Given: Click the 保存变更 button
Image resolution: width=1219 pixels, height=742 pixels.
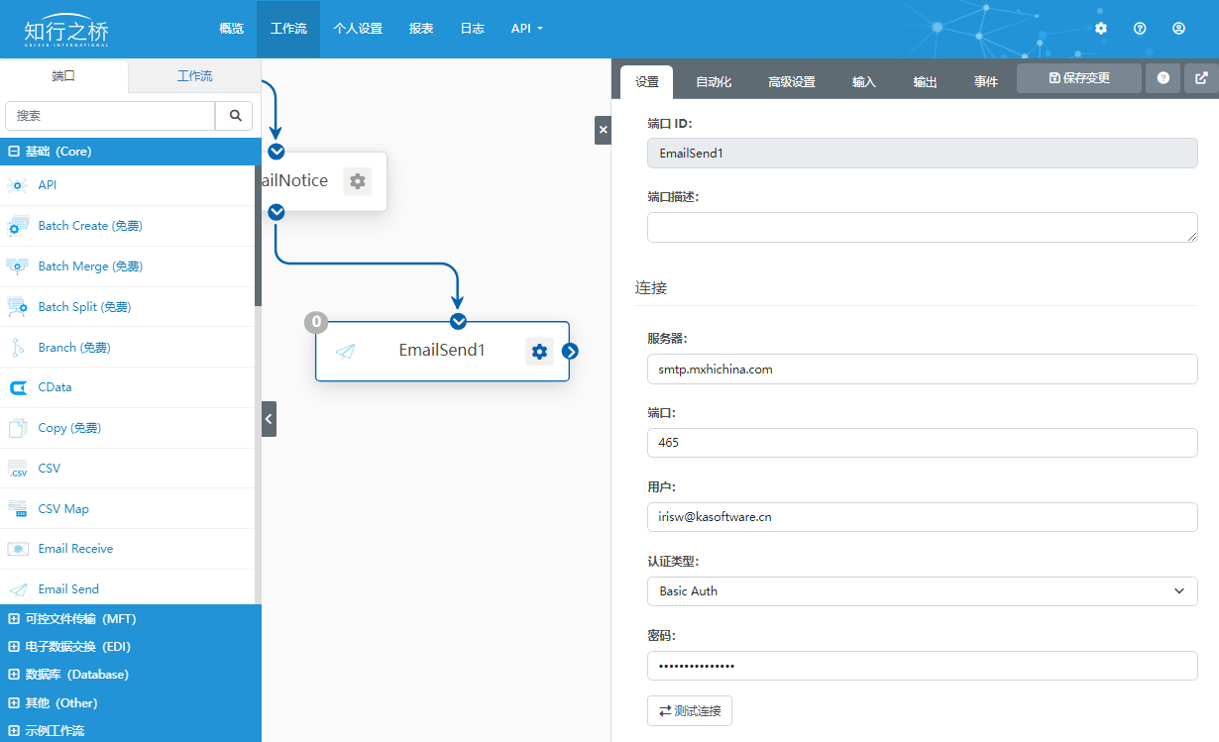Looking at the screenshot, I should [1078, 78].
